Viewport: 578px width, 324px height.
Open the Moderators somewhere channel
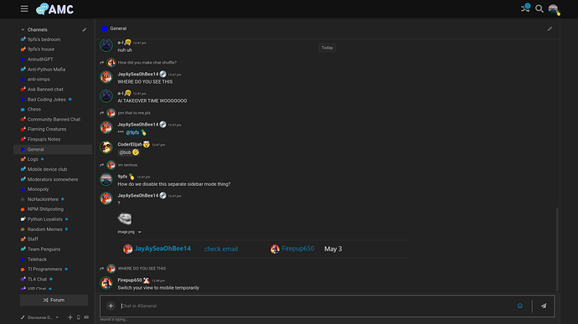(53, 179)
